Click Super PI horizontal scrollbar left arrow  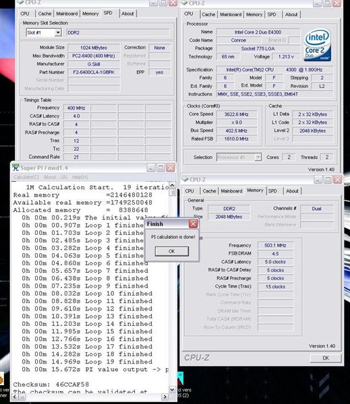pyautogui.click(x=16, y=397)
